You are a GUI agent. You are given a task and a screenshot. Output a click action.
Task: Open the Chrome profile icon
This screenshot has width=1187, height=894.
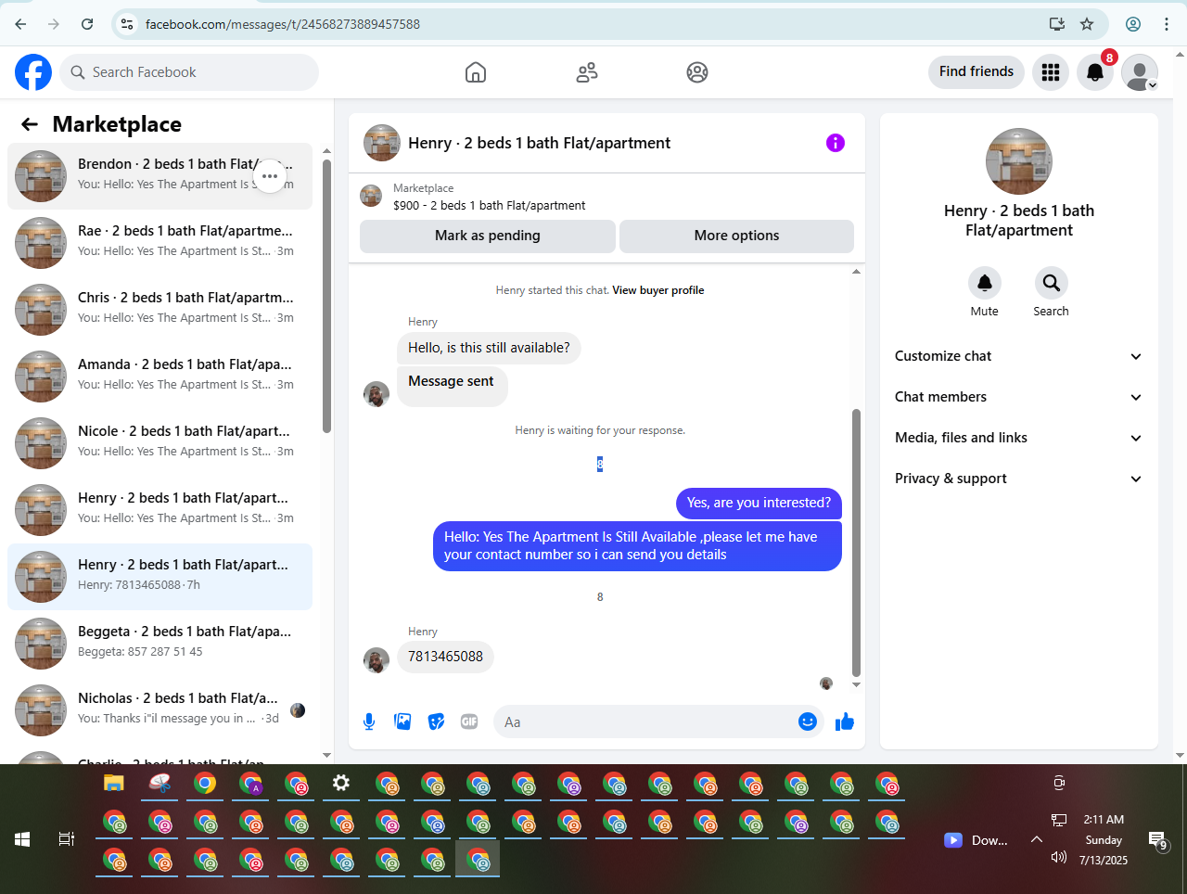coord(1133,24)
